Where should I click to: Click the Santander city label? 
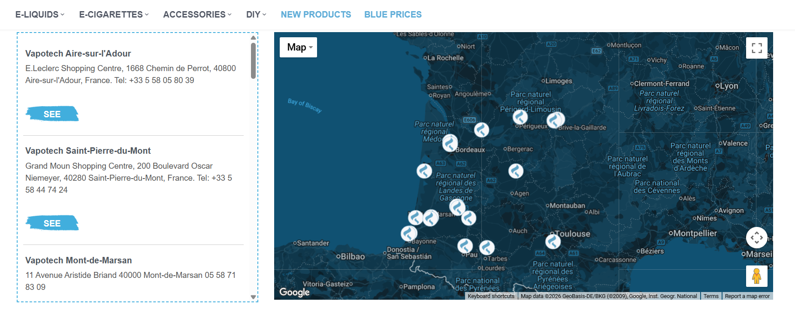pyautogui.click(x=313, y=243)
